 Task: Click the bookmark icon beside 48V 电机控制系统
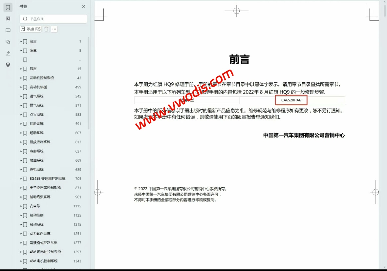click(x=25, y=261)
